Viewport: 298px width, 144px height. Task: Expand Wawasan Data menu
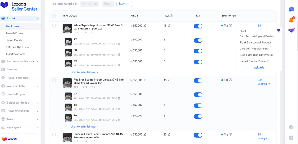(38, 86)
